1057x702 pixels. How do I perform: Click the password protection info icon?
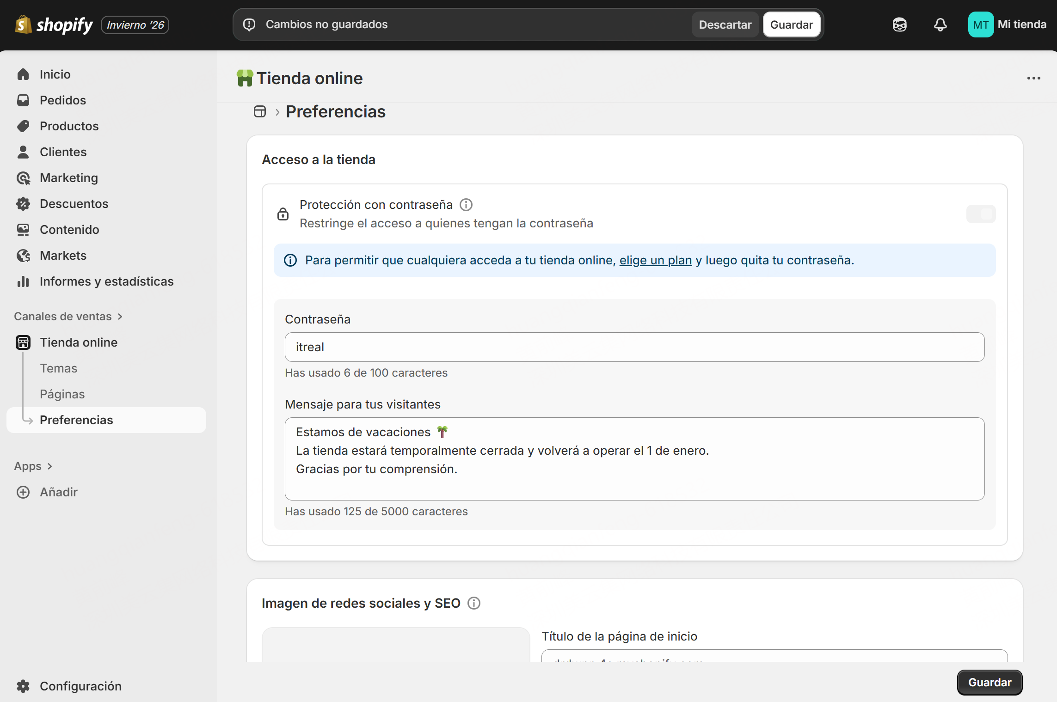coord(466,205)
